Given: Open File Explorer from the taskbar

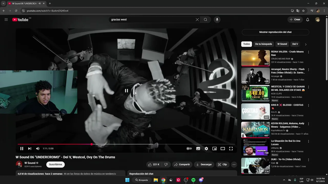Looking at the screenshot, I should tap(156, 180).
